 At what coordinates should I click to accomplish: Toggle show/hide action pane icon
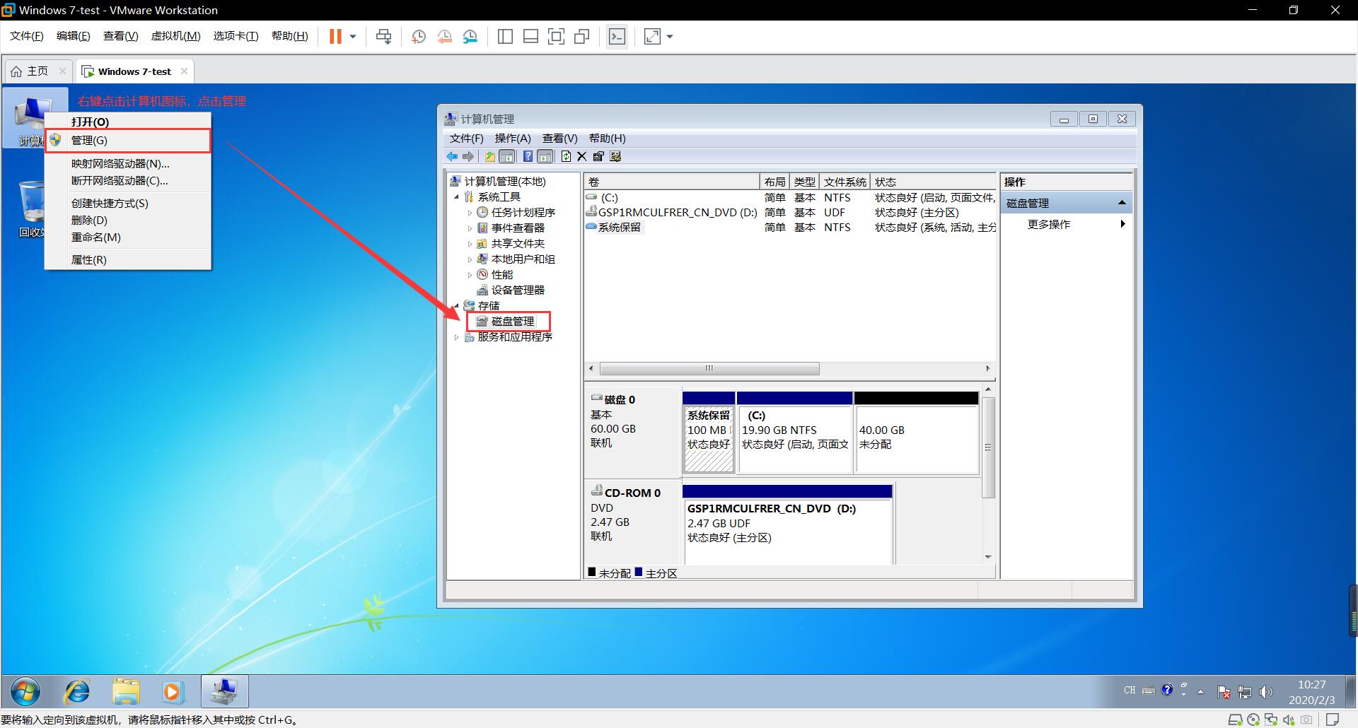coord(545,156)
